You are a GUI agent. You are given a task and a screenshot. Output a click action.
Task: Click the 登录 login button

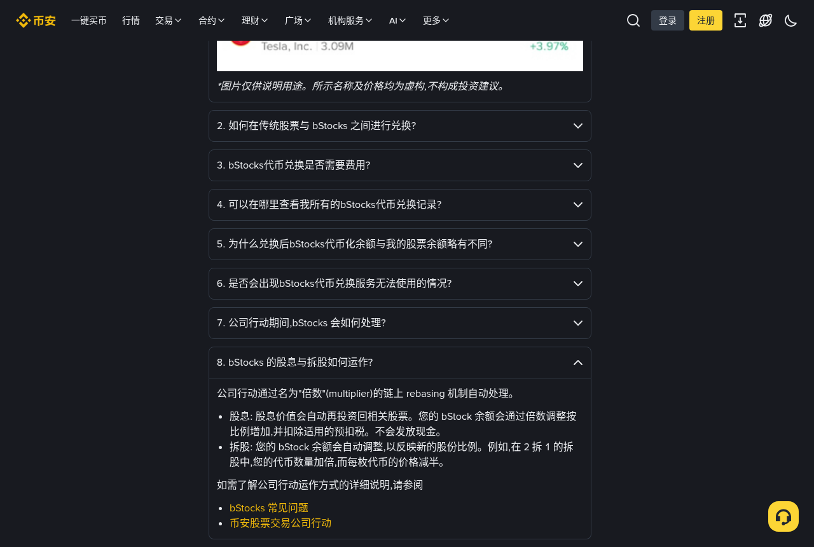click(x=668, y=20)
